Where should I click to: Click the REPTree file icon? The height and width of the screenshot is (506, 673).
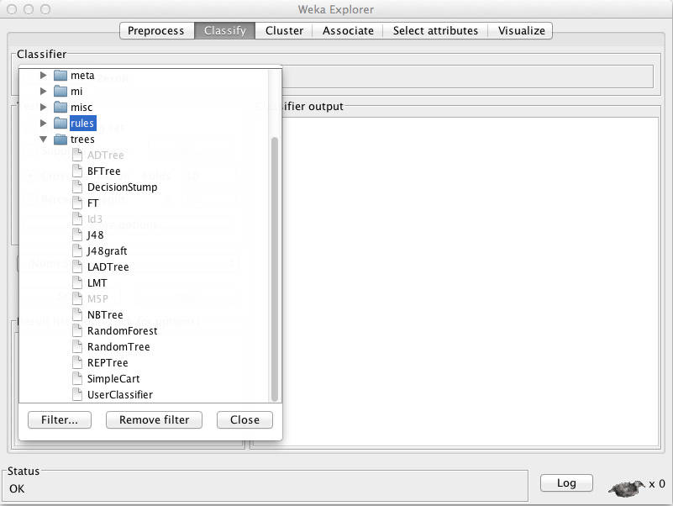click(77, 362)
